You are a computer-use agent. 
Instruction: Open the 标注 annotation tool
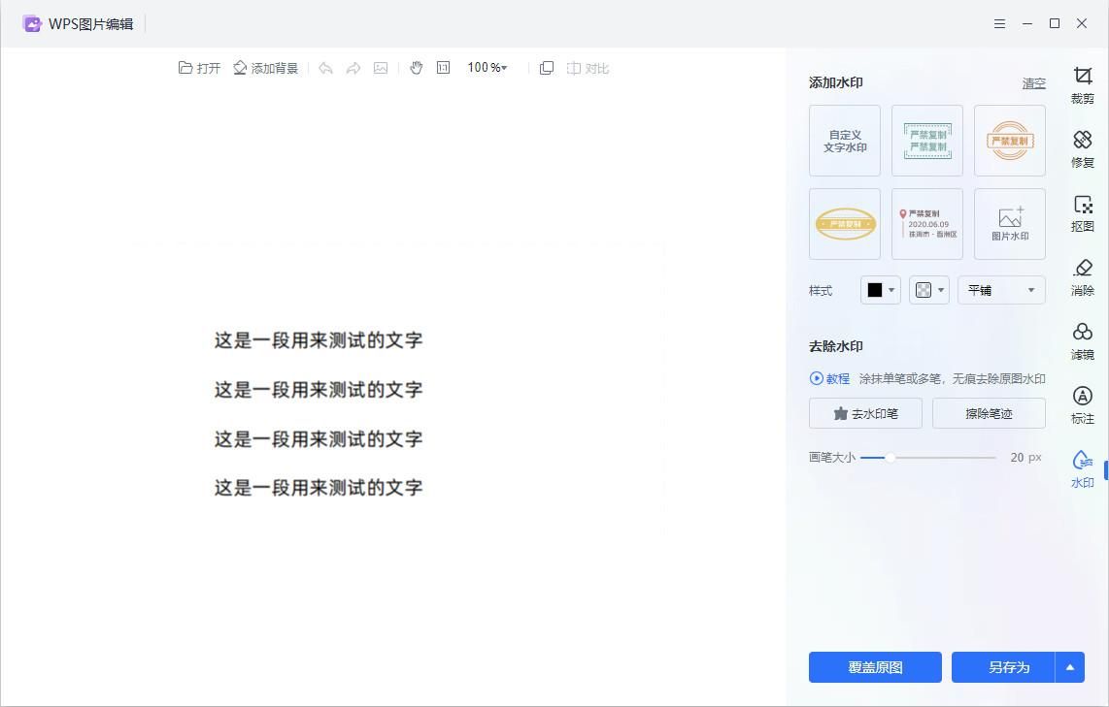(x=1082, y=405)
